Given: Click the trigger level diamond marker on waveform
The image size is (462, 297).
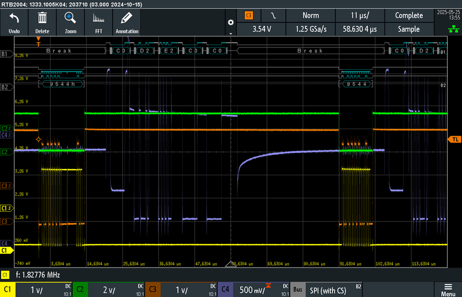Looking at the screenshot, I should pos(38,139).
